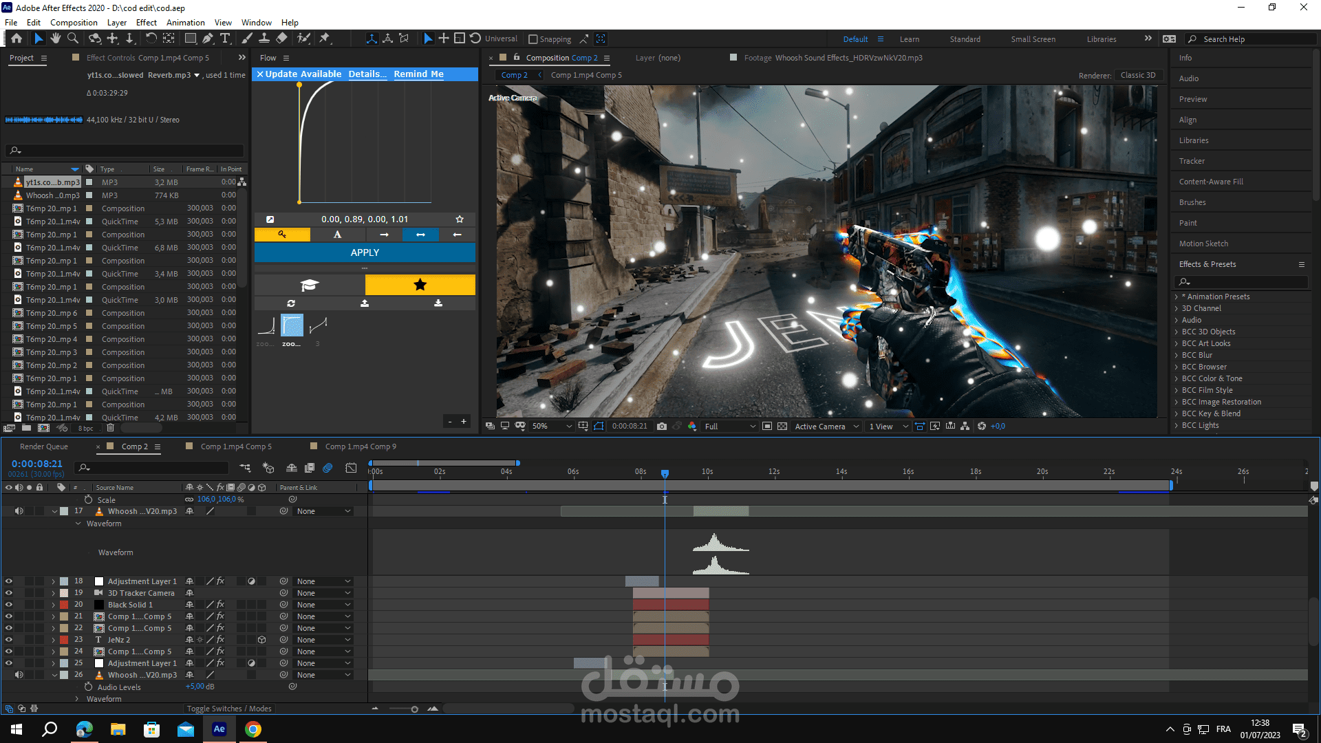Open the Animation menu

pos(185,23)
